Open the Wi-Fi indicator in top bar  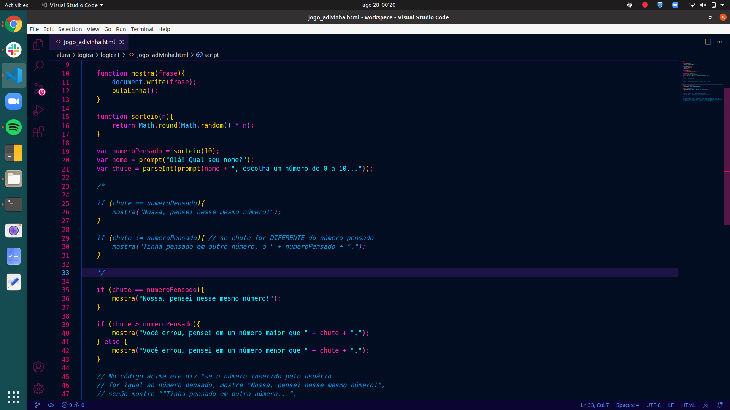tap(692, 5)
